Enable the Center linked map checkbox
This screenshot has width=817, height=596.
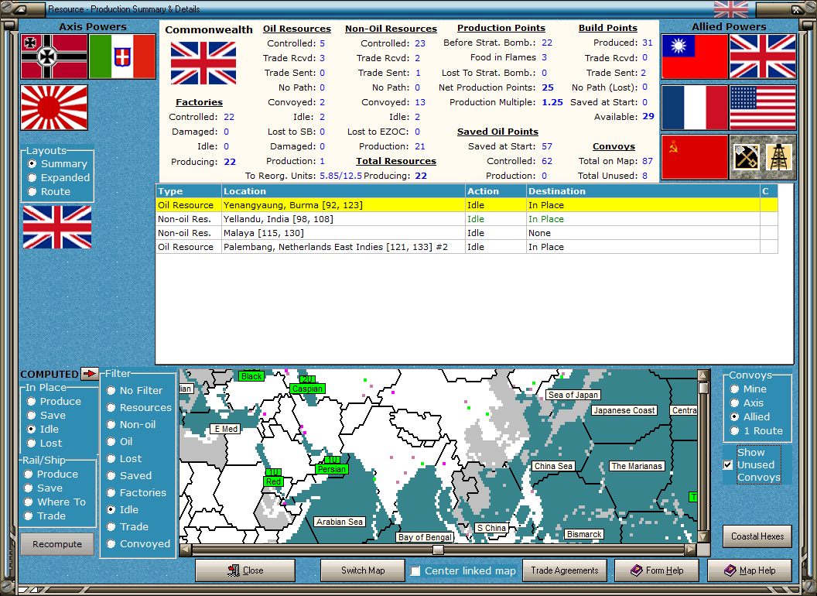(x=415, y=571)
